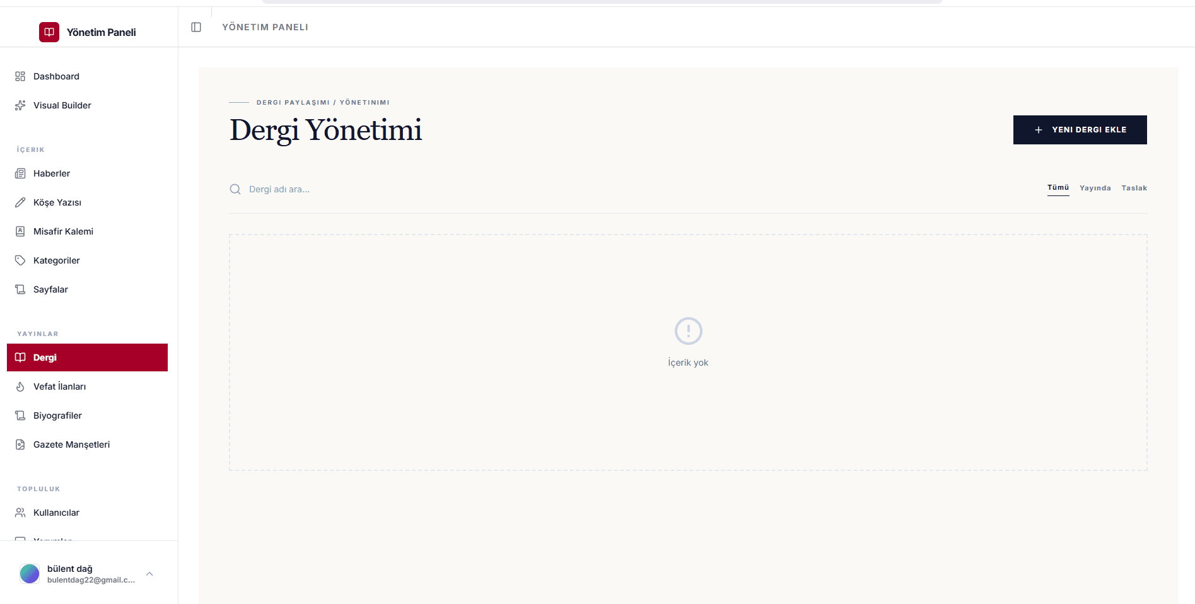Image resolution: width=1195 pixels, height=604 pixels.
Task: Switch to the Yayında filter tab
Action: click(1095, 188)
